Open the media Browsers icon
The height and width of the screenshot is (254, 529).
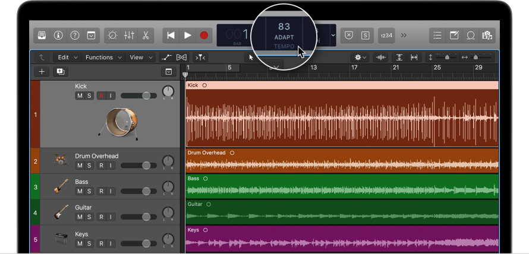(x=487, y=36)
